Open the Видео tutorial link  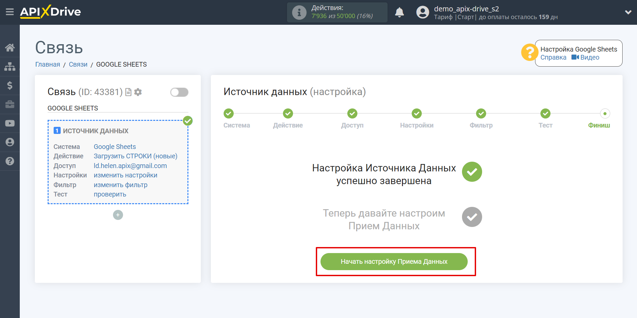tap(585, 58)
